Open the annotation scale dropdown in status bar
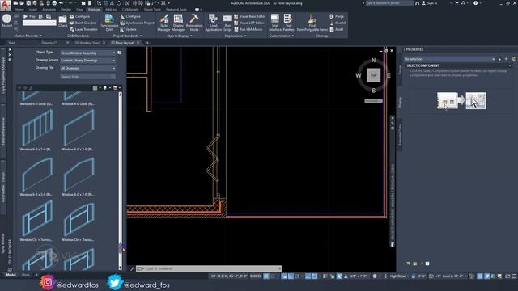This screenshot has width=518, height=291. click(x=359, y=276)
